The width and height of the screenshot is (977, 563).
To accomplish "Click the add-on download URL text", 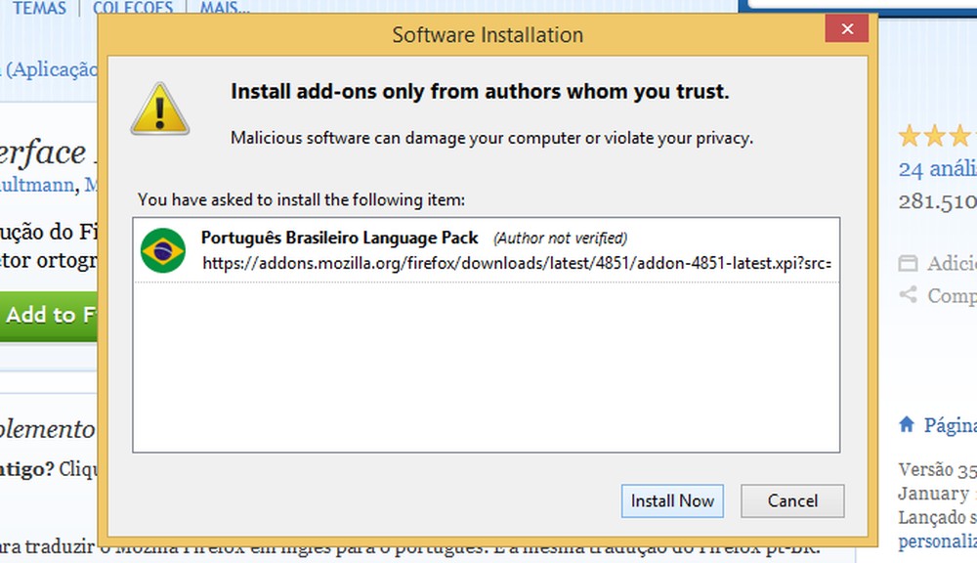I will pyautogui.click(x=515, y=263).
